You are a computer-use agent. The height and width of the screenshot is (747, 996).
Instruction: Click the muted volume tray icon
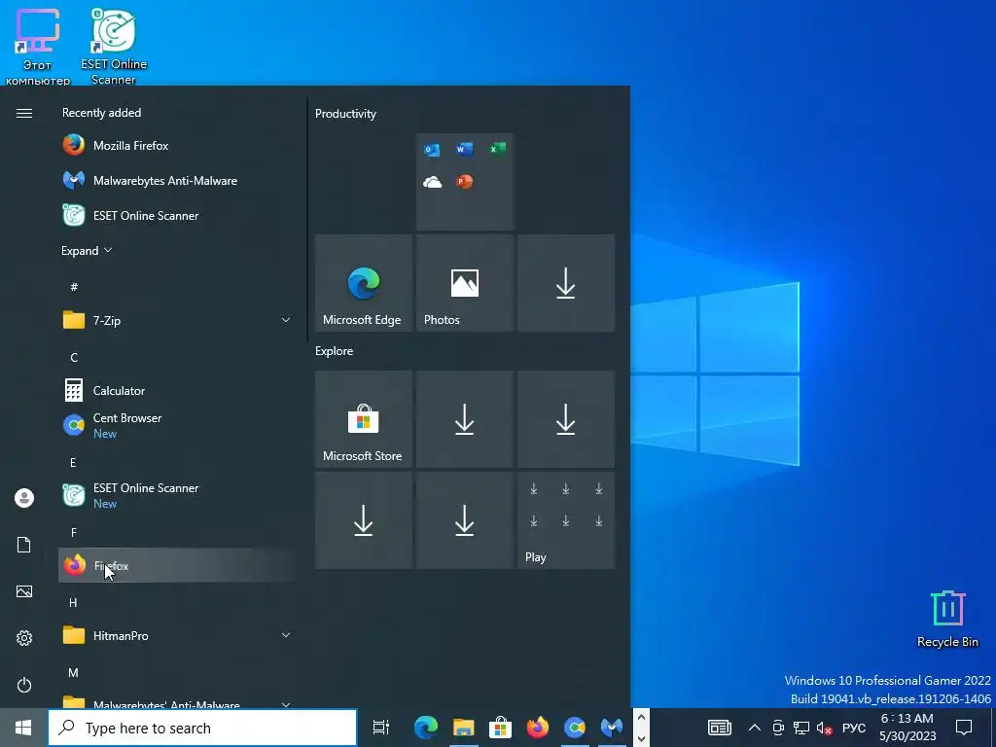coord(825,728)
